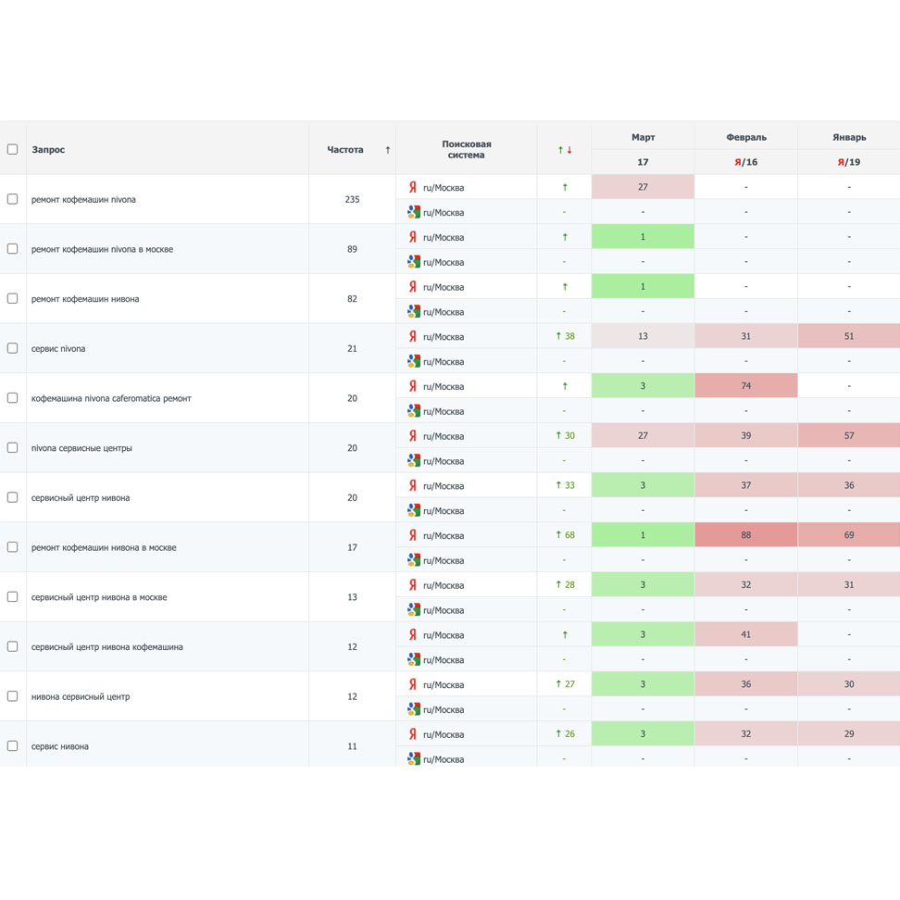Click Yandex icon for "ремонт кофемашин nivona в москве"
The width and height of the screenshot is (900, 900).
click(412, 237)
